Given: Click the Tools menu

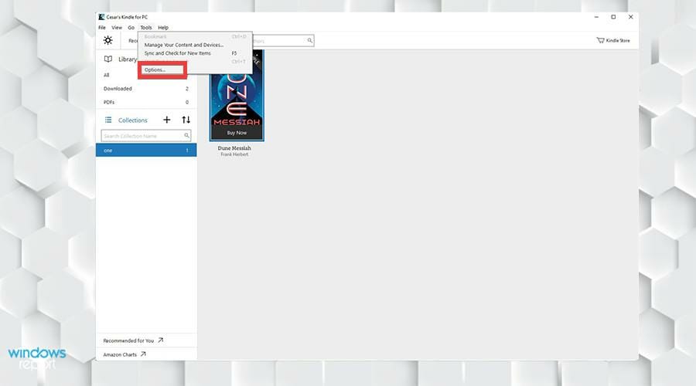Looking at the screenshot, I should 146,28.
